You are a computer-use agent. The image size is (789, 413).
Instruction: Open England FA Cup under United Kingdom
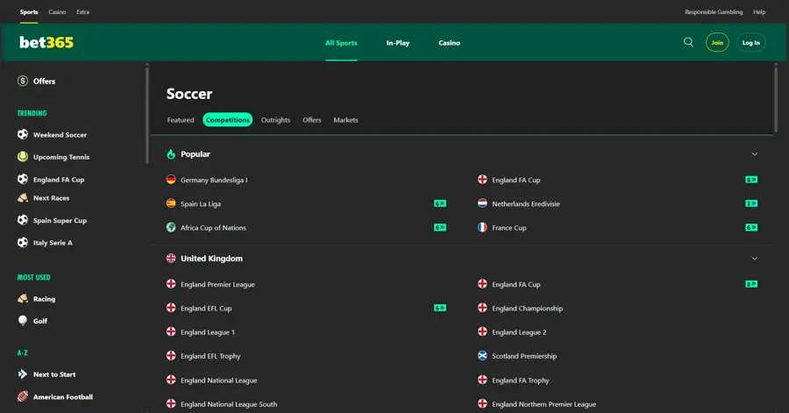pyautogui.click(x=515, y=284)
